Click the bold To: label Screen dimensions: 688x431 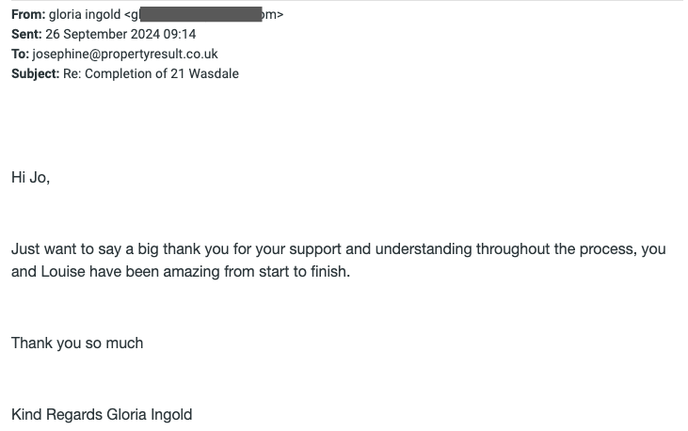(x=20, y=54)
